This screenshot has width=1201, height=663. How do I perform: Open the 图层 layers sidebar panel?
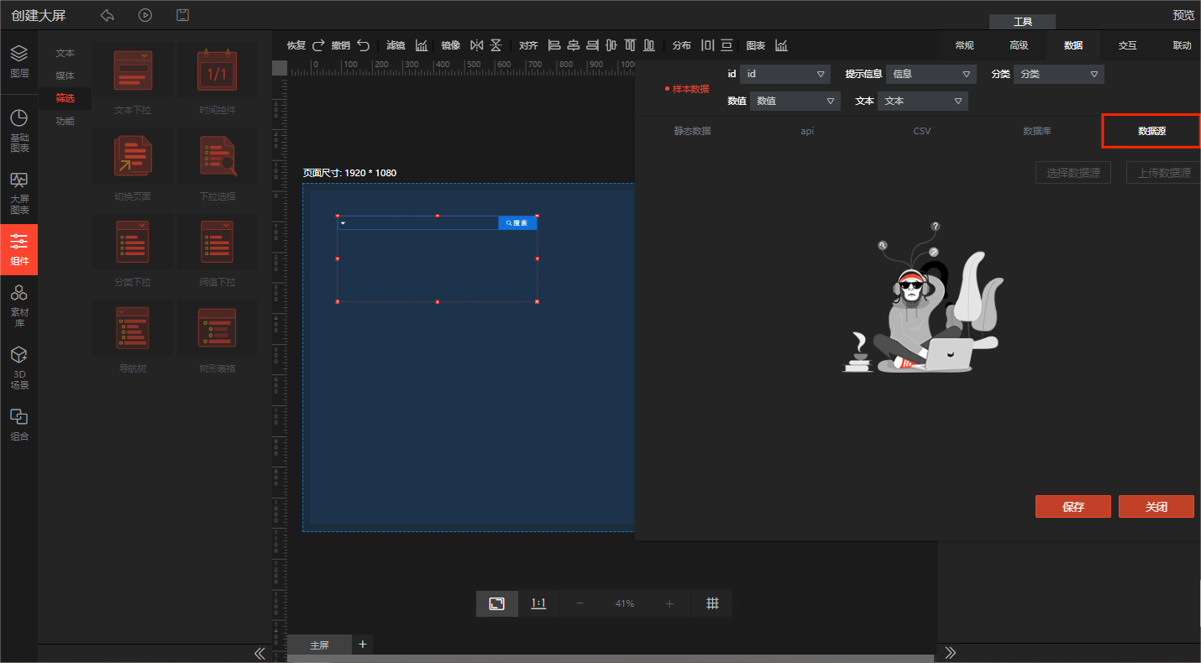tap(19, 61)
